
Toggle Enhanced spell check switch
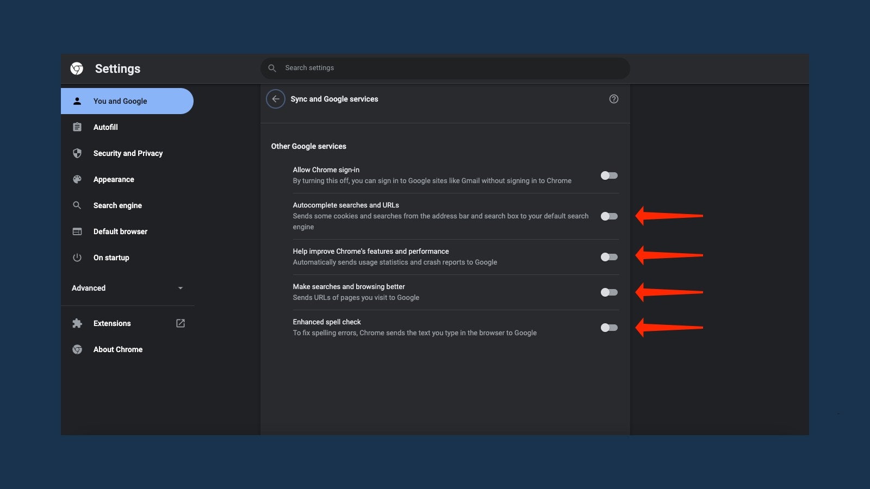point(609,328)
